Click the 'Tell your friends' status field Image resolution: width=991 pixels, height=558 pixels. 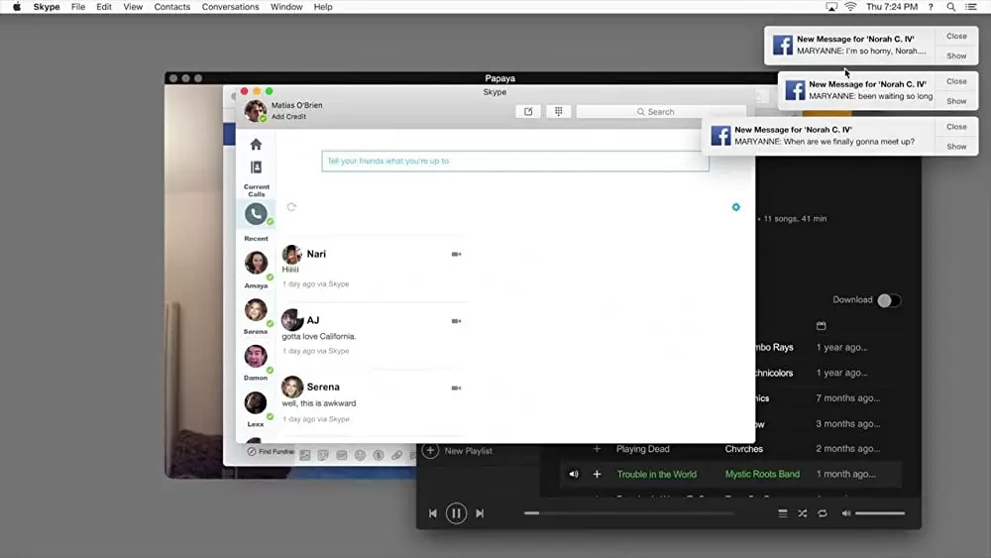514,161
